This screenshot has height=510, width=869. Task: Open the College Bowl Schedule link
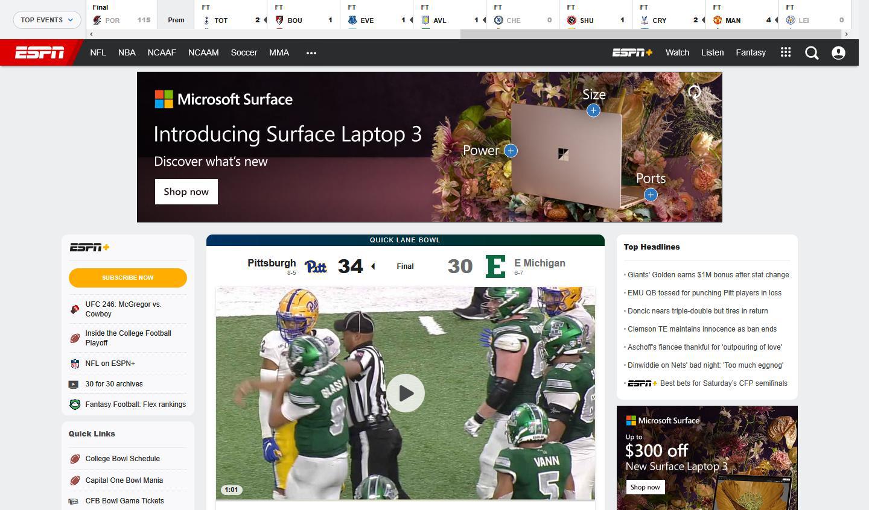123,458
